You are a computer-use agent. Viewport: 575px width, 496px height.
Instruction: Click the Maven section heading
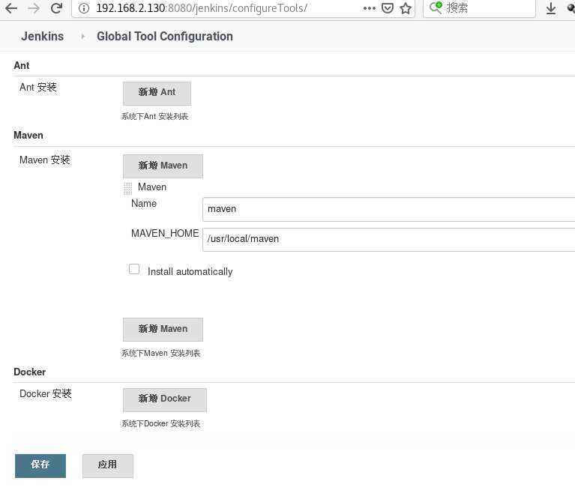tap(28, 136)
